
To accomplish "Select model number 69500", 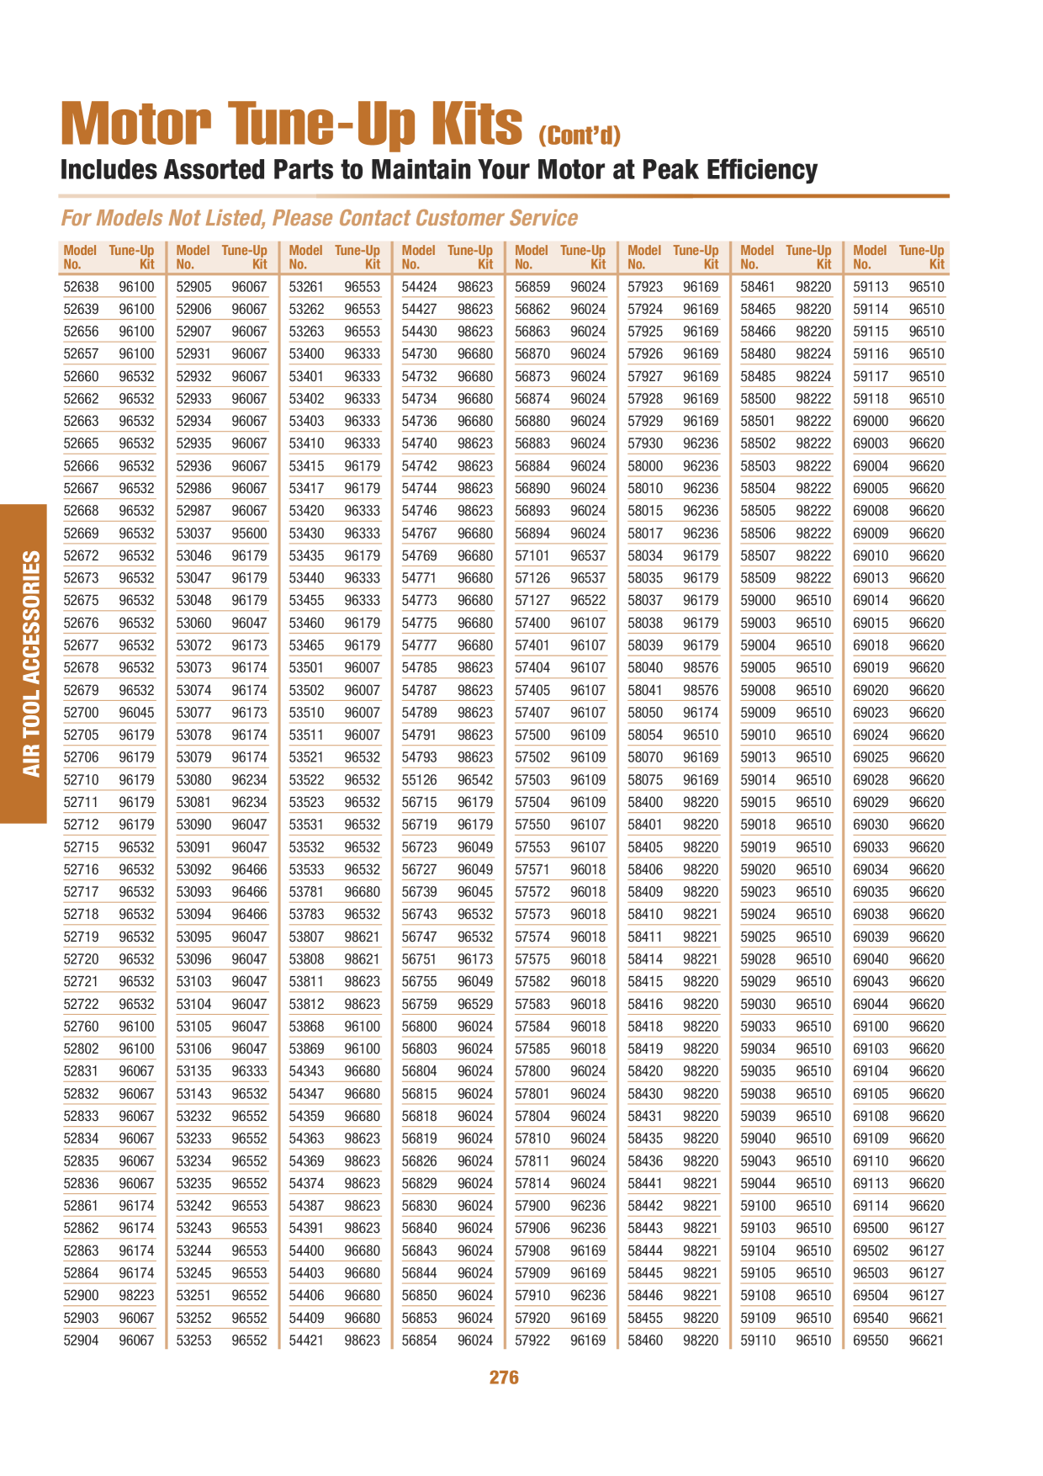I will [871, 1229].
